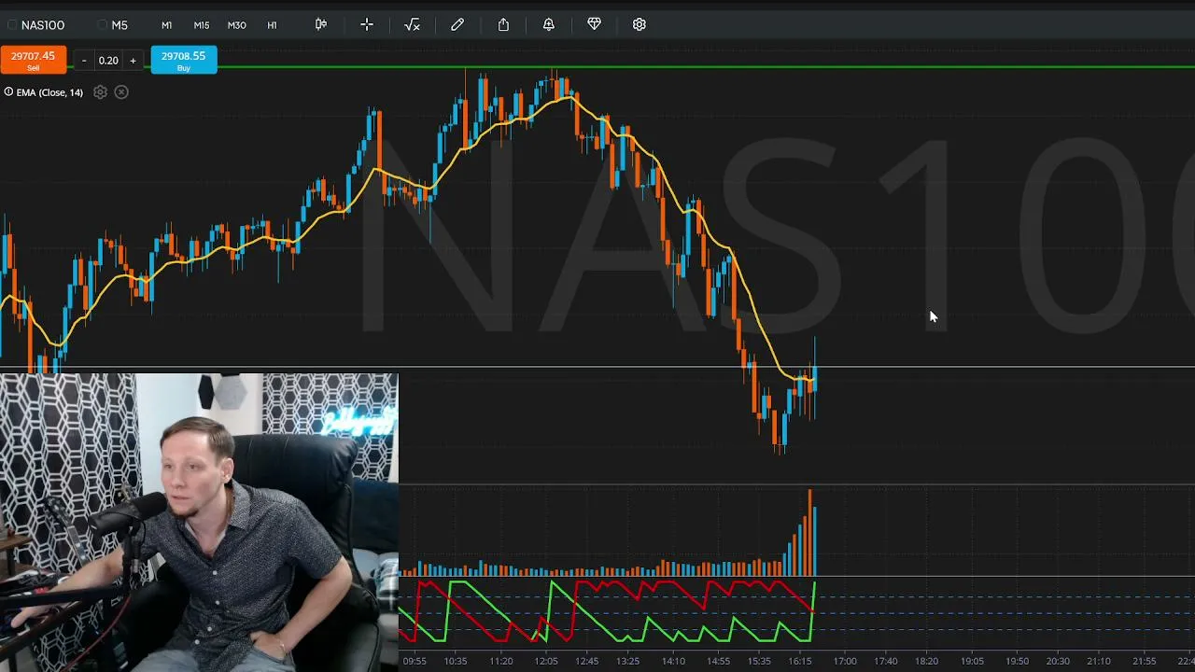The width and height of the screenshot is (1195, 672).
Task: Open chart settings gear in toolbar
Action: click(640, 24)
